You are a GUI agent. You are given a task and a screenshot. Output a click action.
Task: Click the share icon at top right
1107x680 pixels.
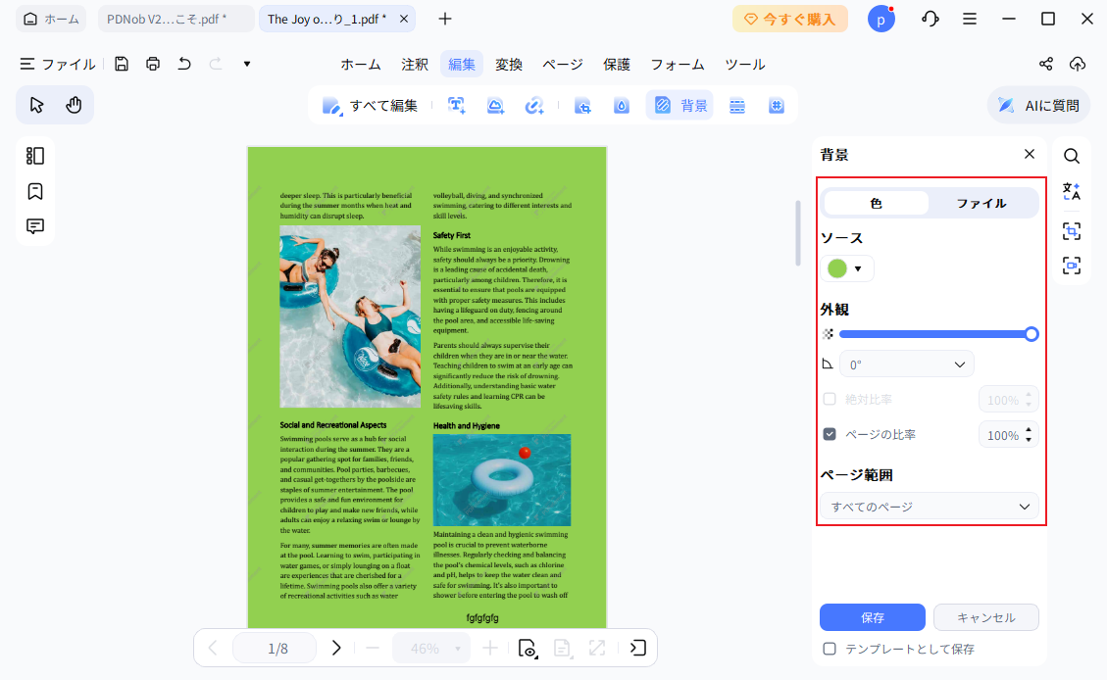[1046, 65]
